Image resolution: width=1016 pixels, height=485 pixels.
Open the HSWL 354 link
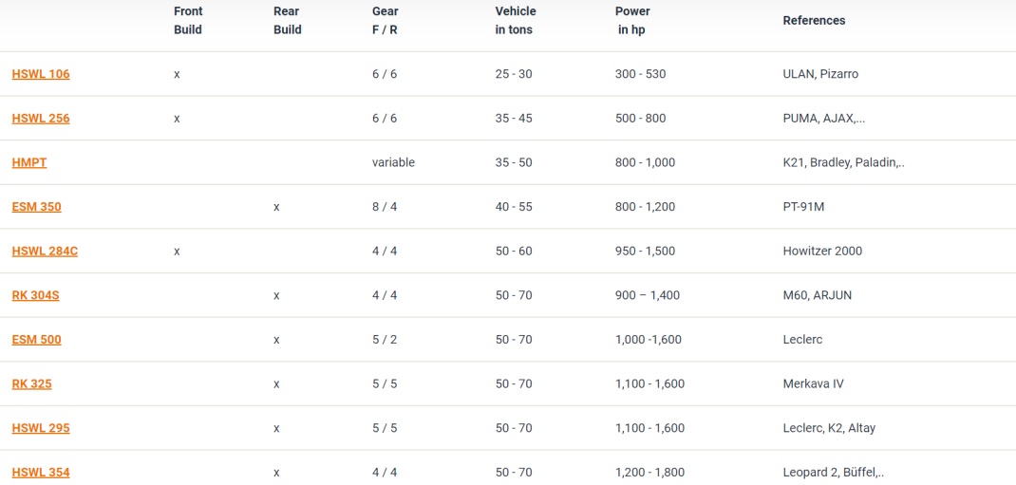41,473
